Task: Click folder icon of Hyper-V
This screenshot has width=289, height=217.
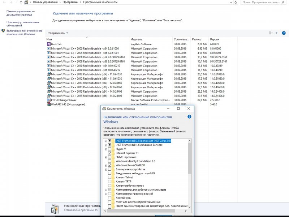Action: coord(113,149)
